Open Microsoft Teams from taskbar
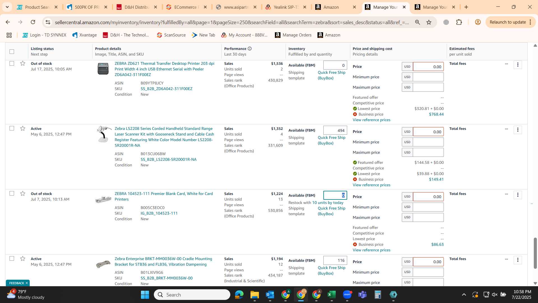Screen dimensions: 538x303 (363, 295)
